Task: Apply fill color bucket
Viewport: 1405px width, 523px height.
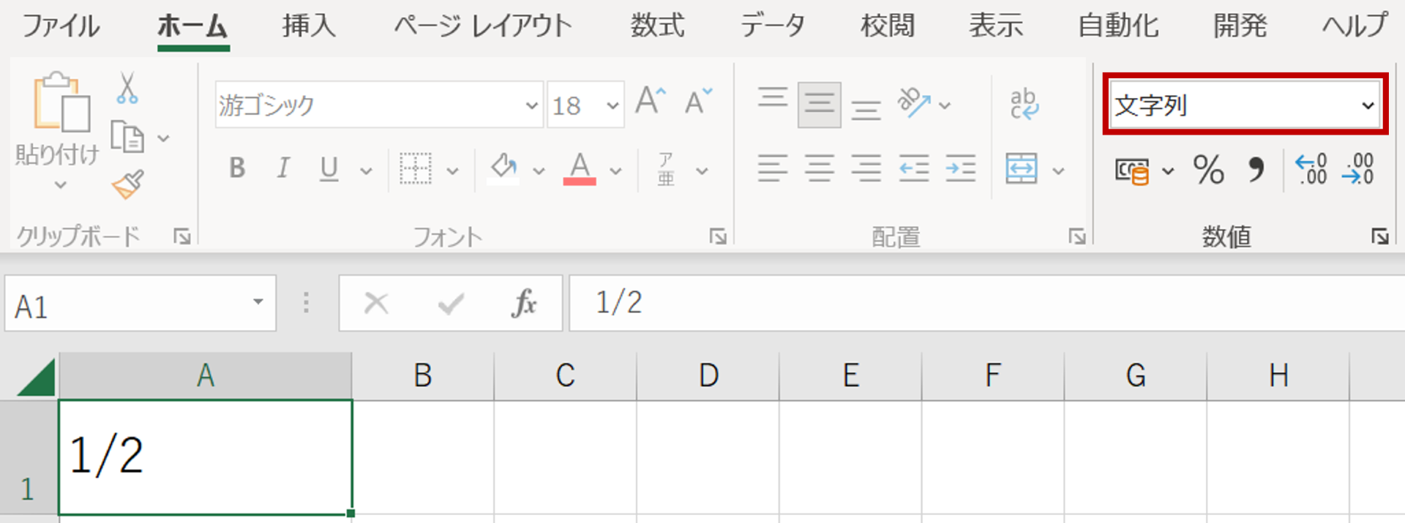Action: coord(503,169)
